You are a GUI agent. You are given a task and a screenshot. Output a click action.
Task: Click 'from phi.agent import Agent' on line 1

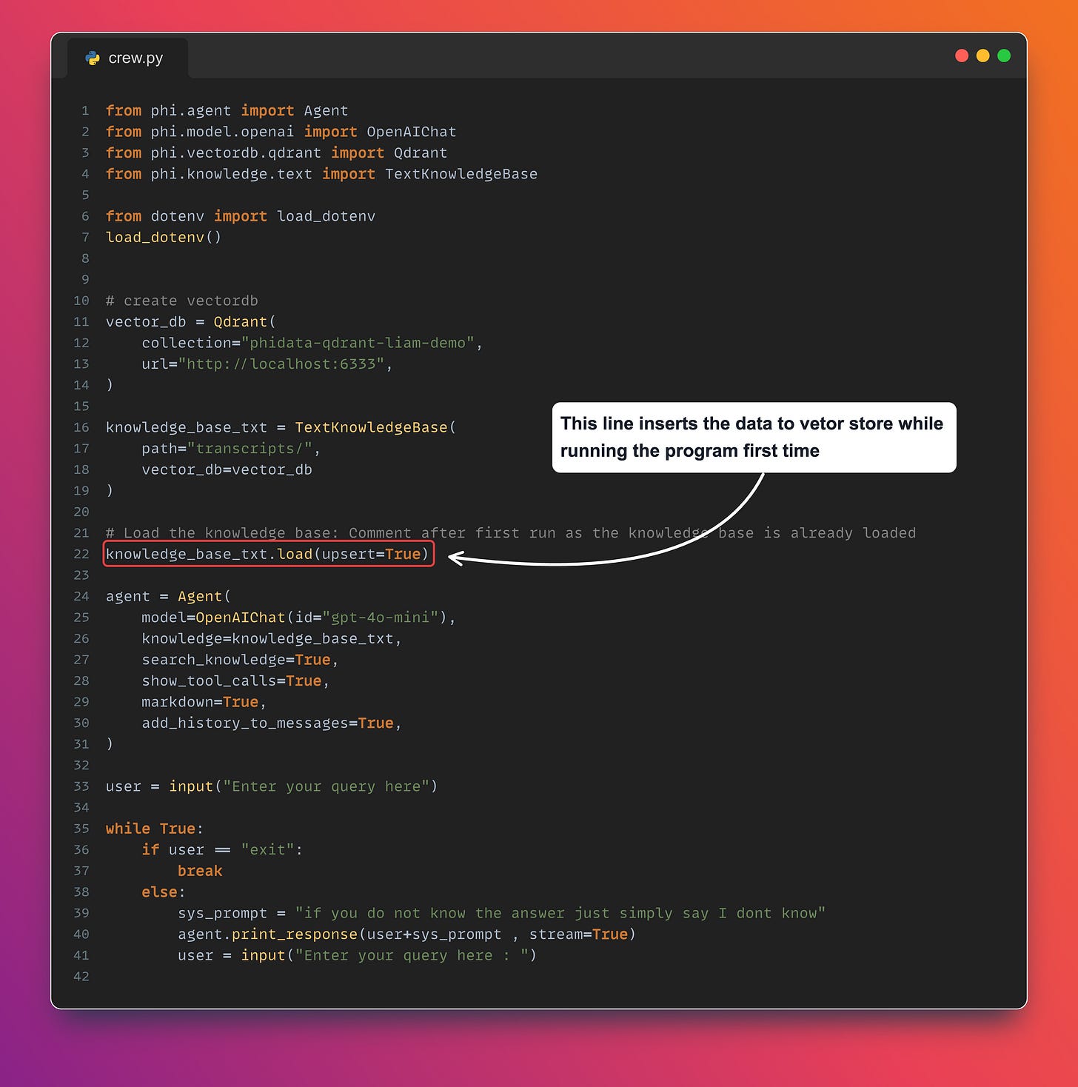point(227,110)
